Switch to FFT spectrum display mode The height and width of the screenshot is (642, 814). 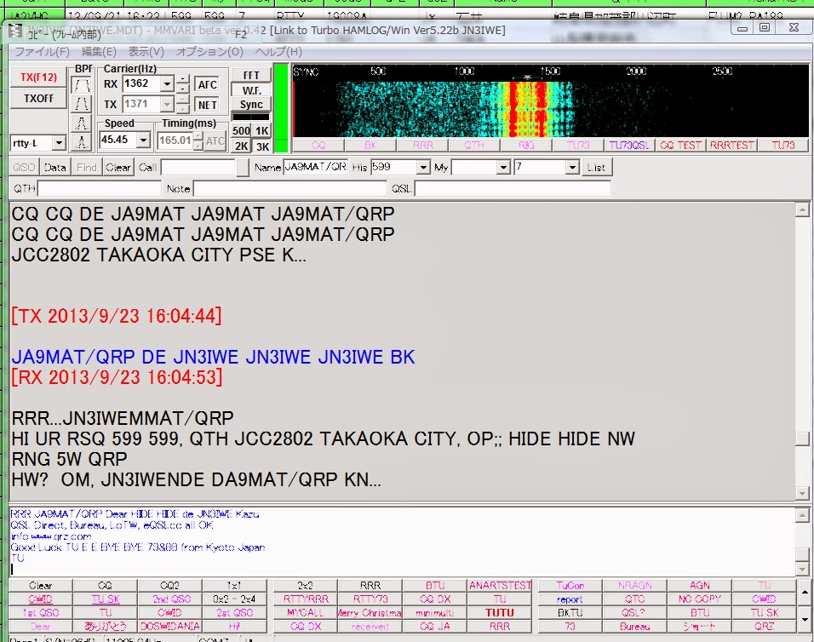pyautogui.click(x=252, y=76)
